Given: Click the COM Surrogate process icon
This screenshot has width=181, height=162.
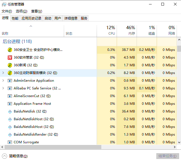Looking at the screenshot, I should (x=10, y=142).
